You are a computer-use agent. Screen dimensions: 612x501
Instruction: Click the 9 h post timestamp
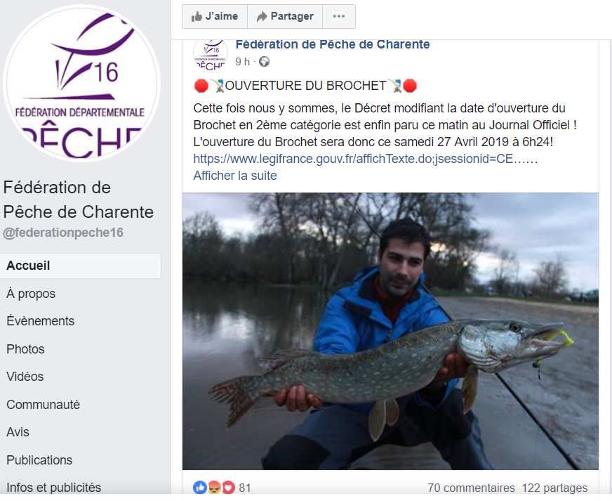click(x=242, y=62)
